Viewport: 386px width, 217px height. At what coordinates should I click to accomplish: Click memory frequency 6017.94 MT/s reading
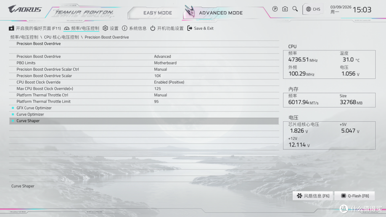pos(303,102)
